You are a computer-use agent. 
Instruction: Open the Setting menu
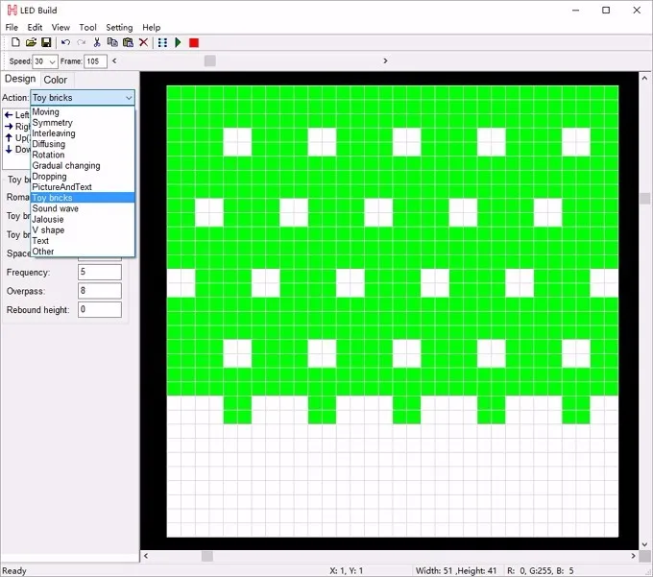point(119,27)
